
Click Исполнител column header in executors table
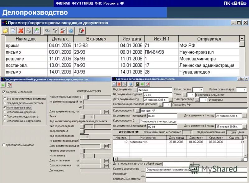pos(148,137)
